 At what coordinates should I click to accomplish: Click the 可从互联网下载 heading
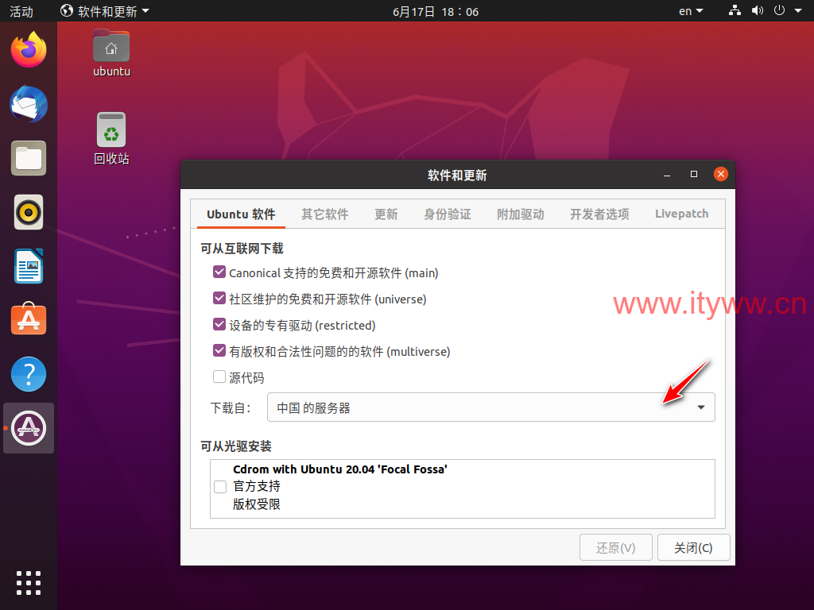pyautogui.click(x=242, y=249)
